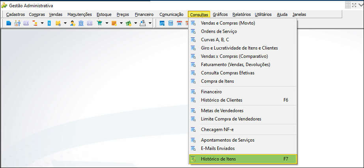Click the calendar 30 icon
Viewport: 364px width, 168px height.
179,23
